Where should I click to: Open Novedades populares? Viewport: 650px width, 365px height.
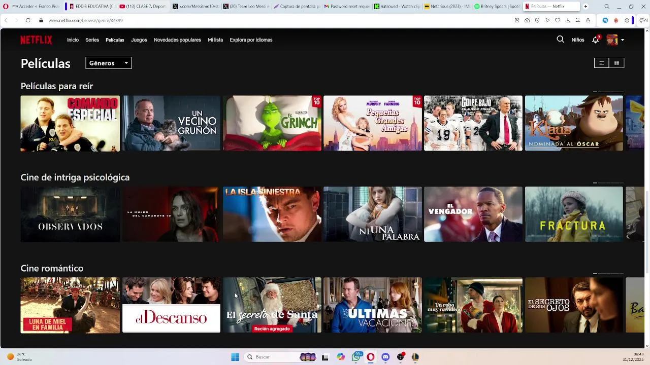click(x=177, y=40)
